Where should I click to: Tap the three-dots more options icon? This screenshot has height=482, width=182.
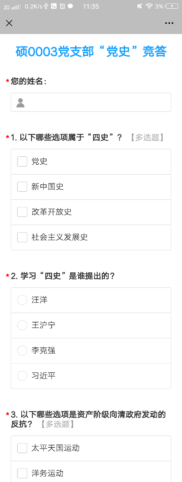pos(169,23)
